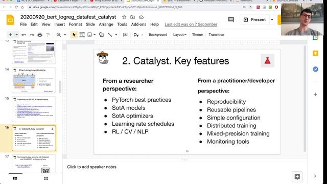Open the Theme panel
Viewport: 327px width, 184px height.
197,35
